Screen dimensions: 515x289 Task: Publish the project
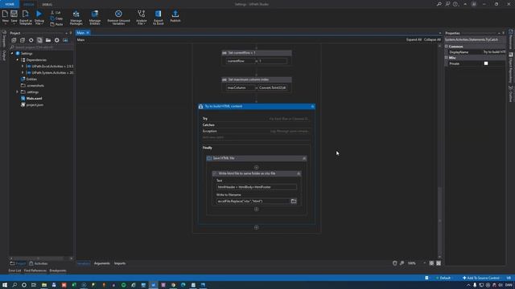coord(175,16)
